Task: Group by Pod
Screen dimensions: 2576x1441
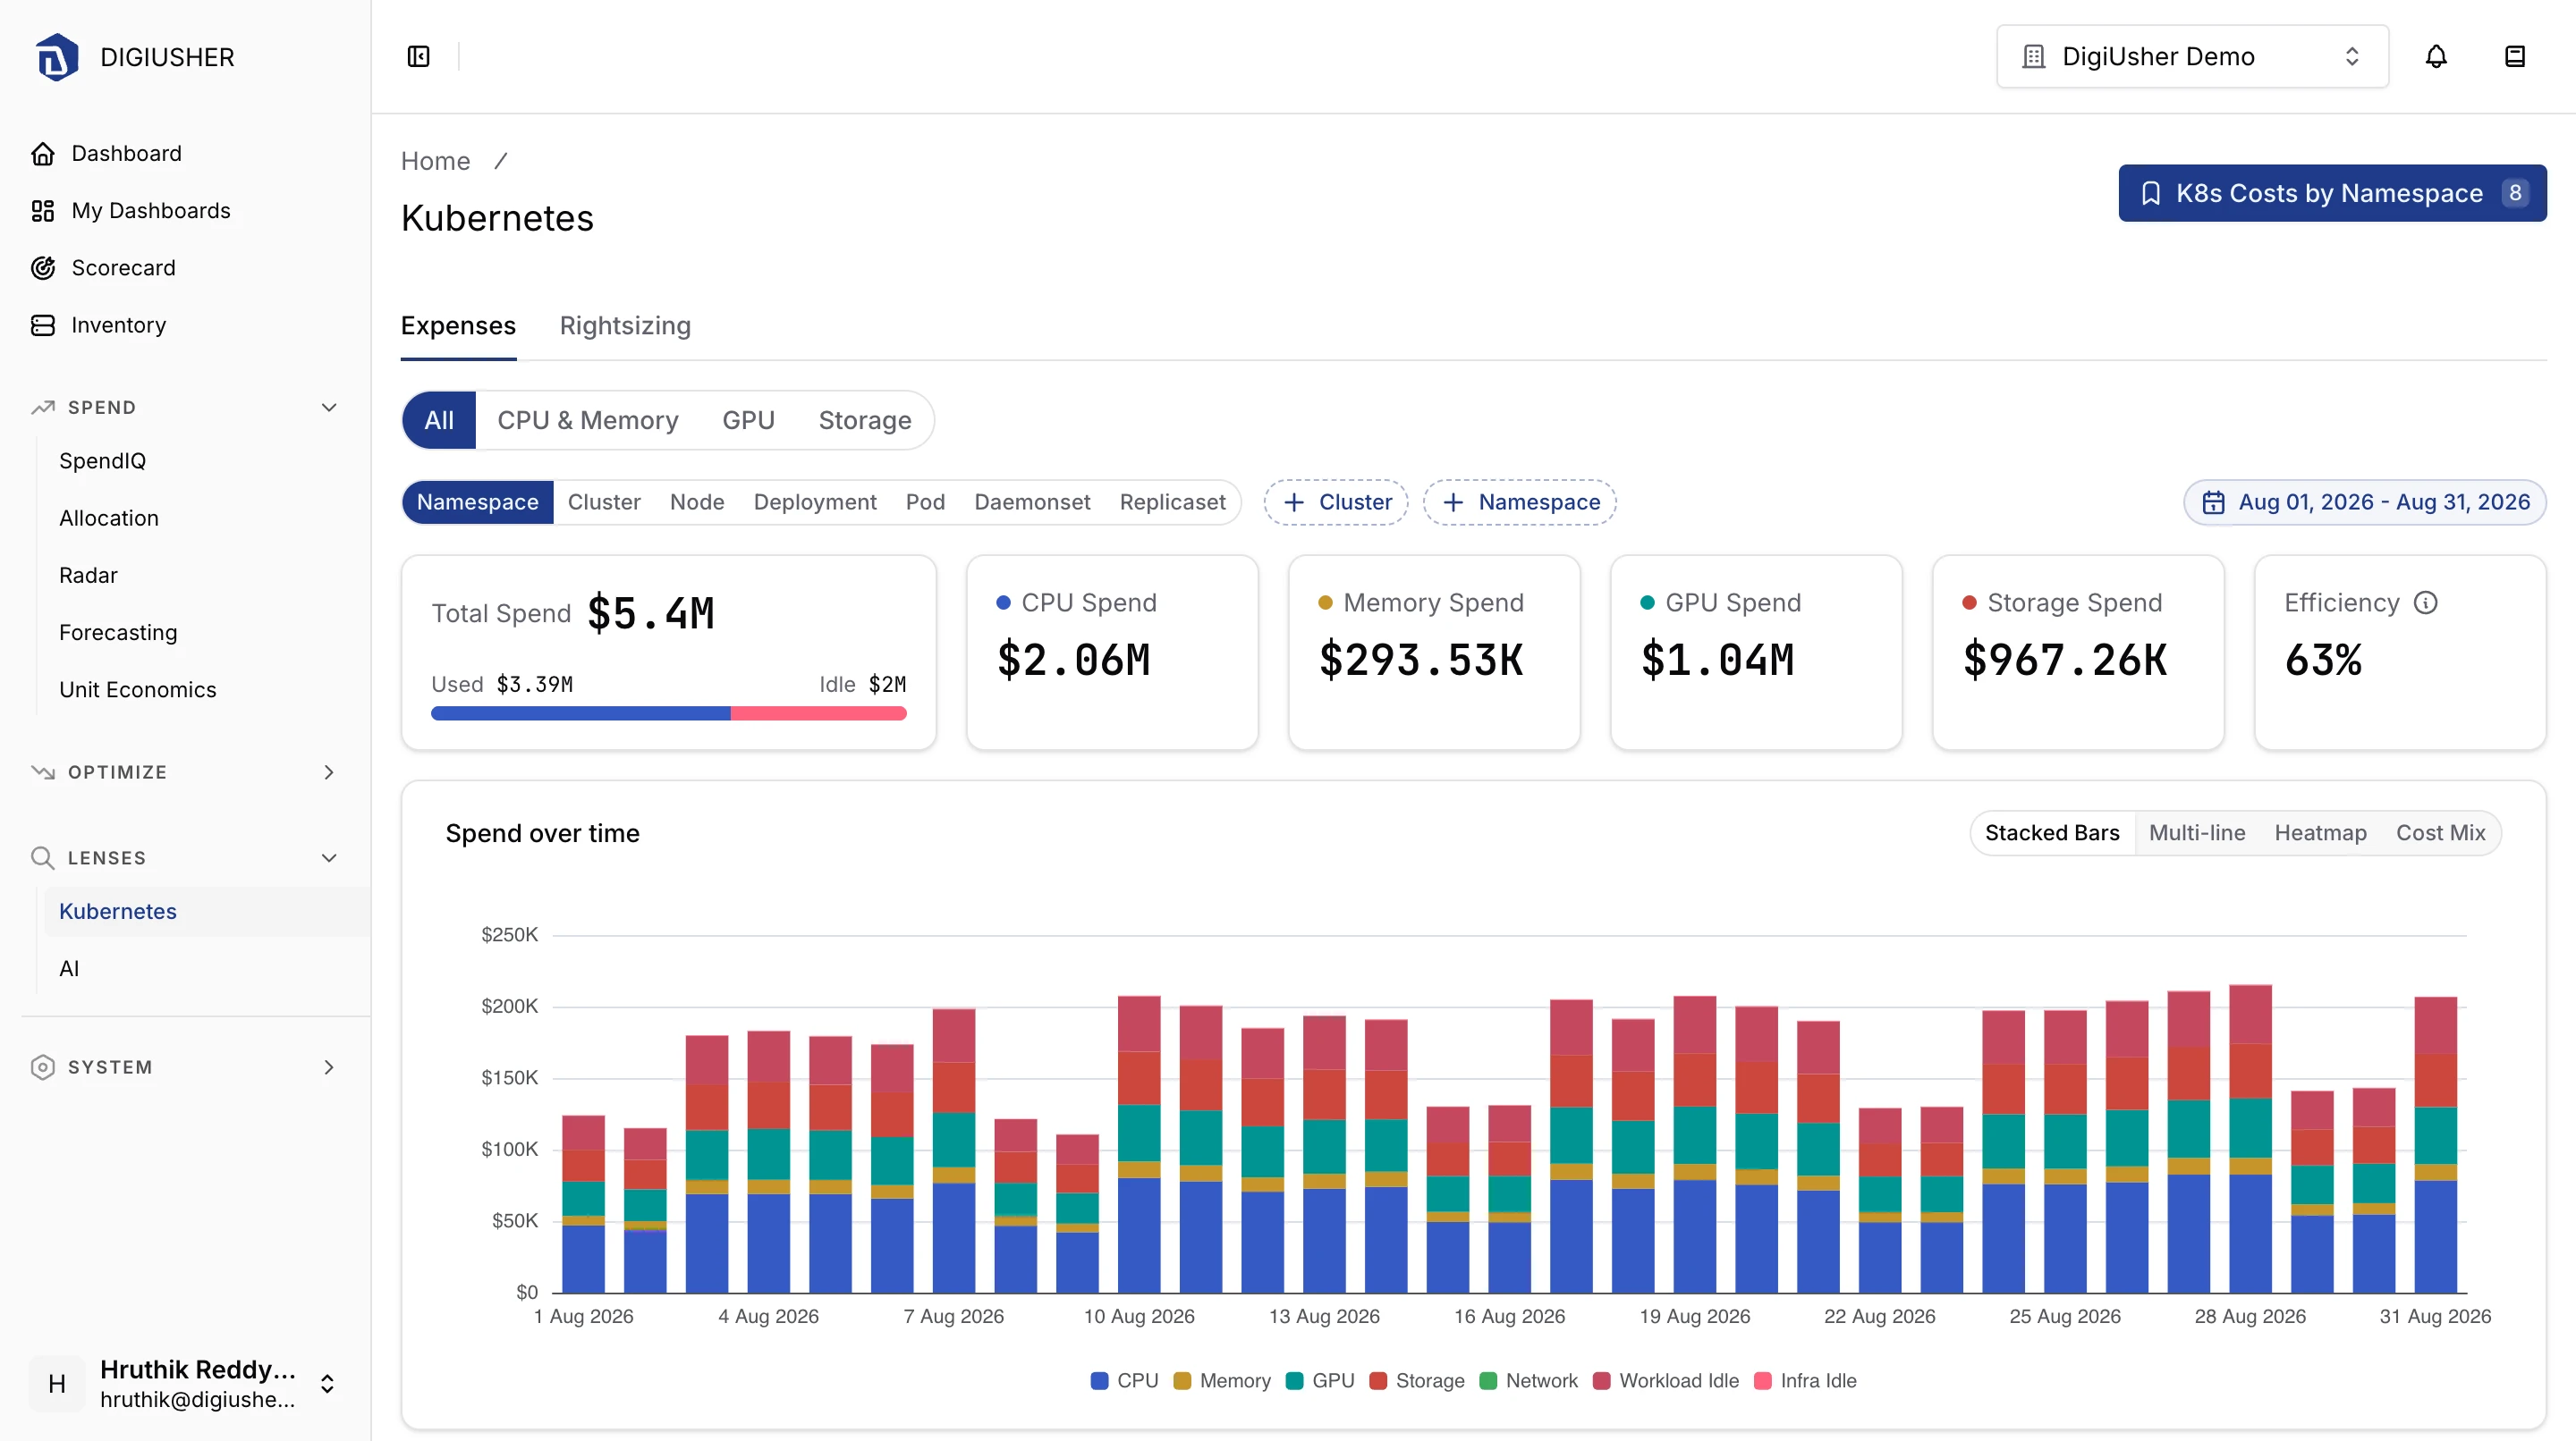Action: pos(925,502)
